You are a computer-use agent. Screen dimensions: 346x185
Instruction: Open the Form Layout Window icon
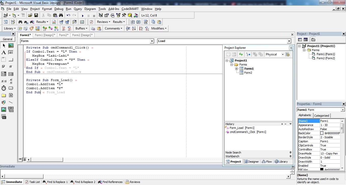(x=112, y=16)
